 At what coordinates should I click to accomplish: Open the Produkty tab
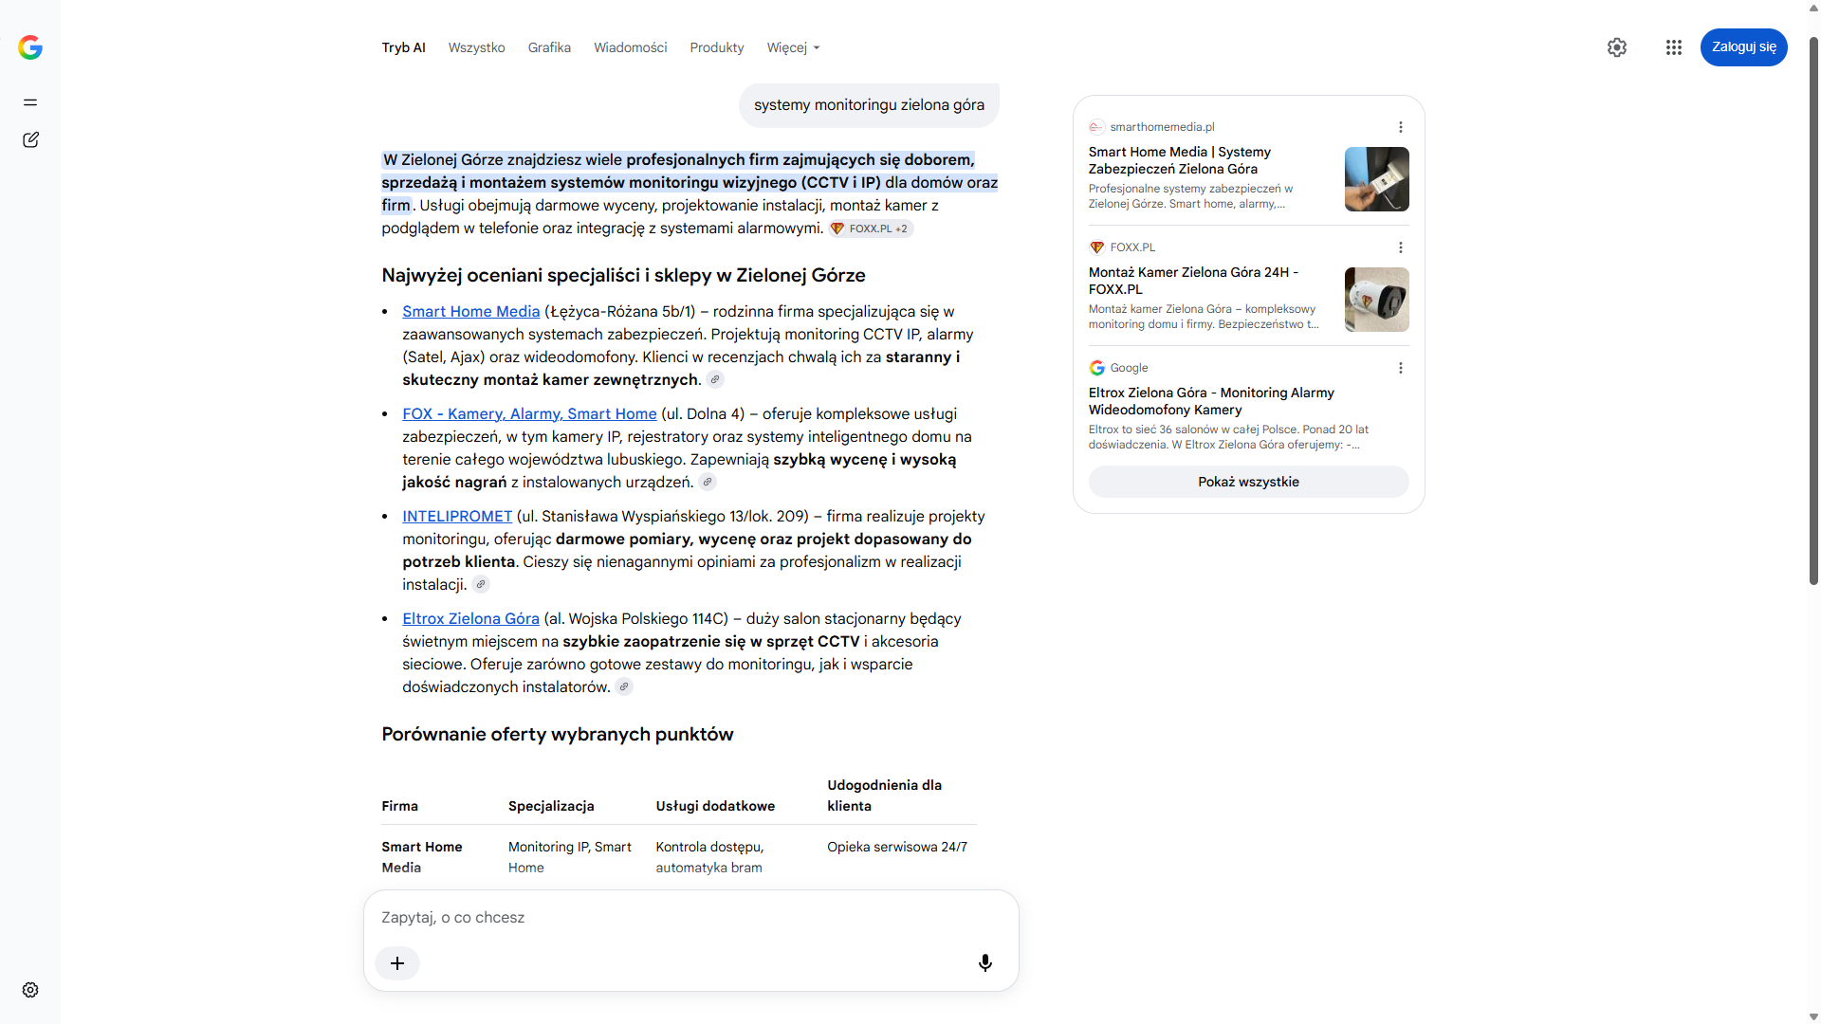(x=717, y=47)
